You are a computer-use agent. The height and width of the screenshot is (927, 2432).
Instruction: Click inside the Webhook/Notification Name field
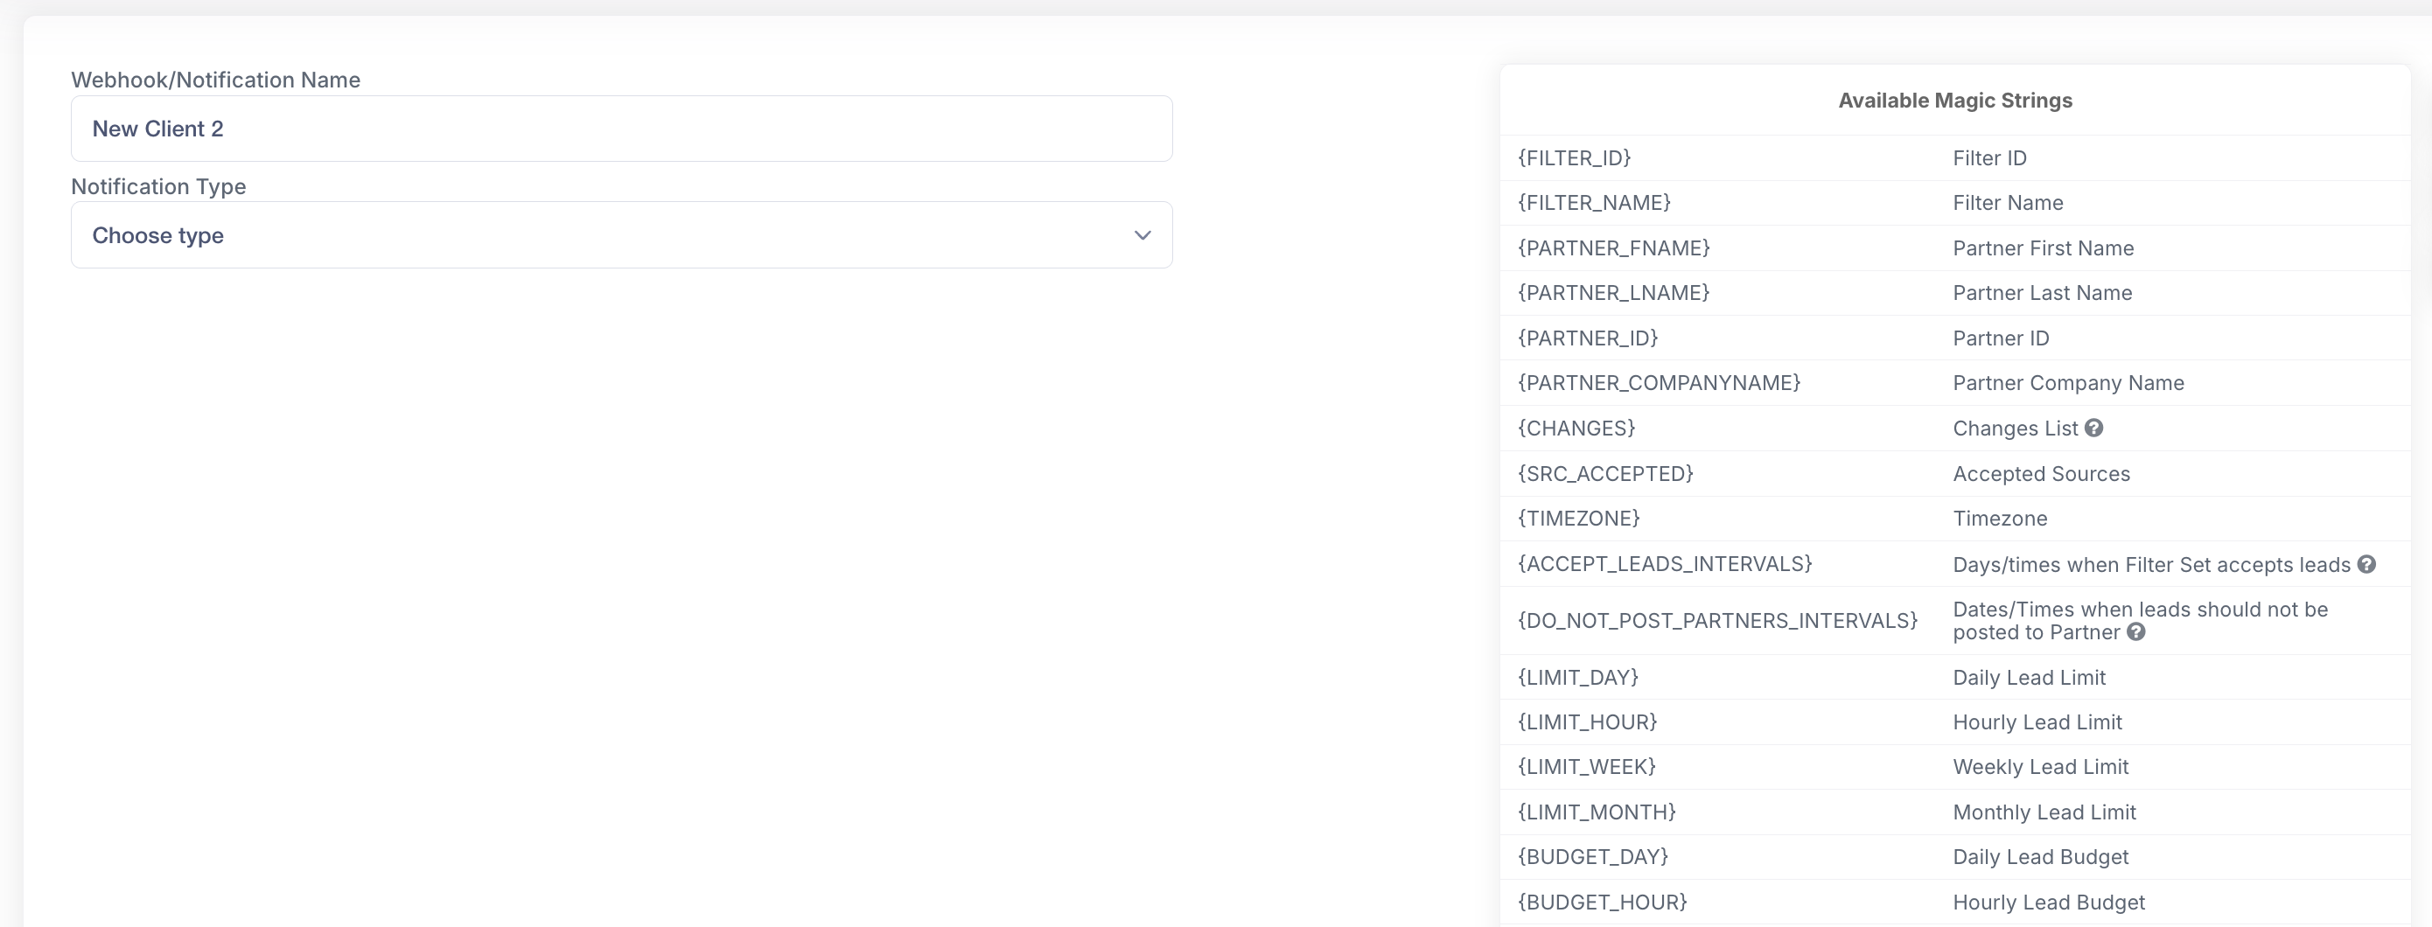click(x=621, y=129)
